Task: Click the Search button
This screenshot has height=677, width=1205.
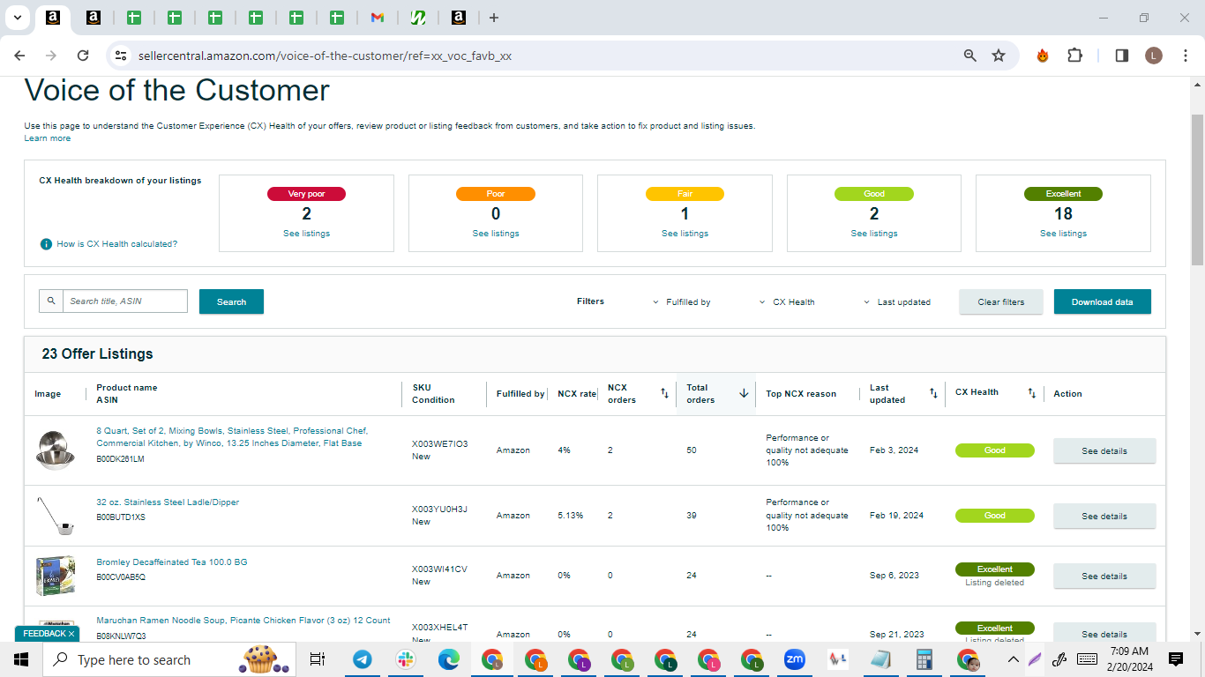Action: (231, 301)
